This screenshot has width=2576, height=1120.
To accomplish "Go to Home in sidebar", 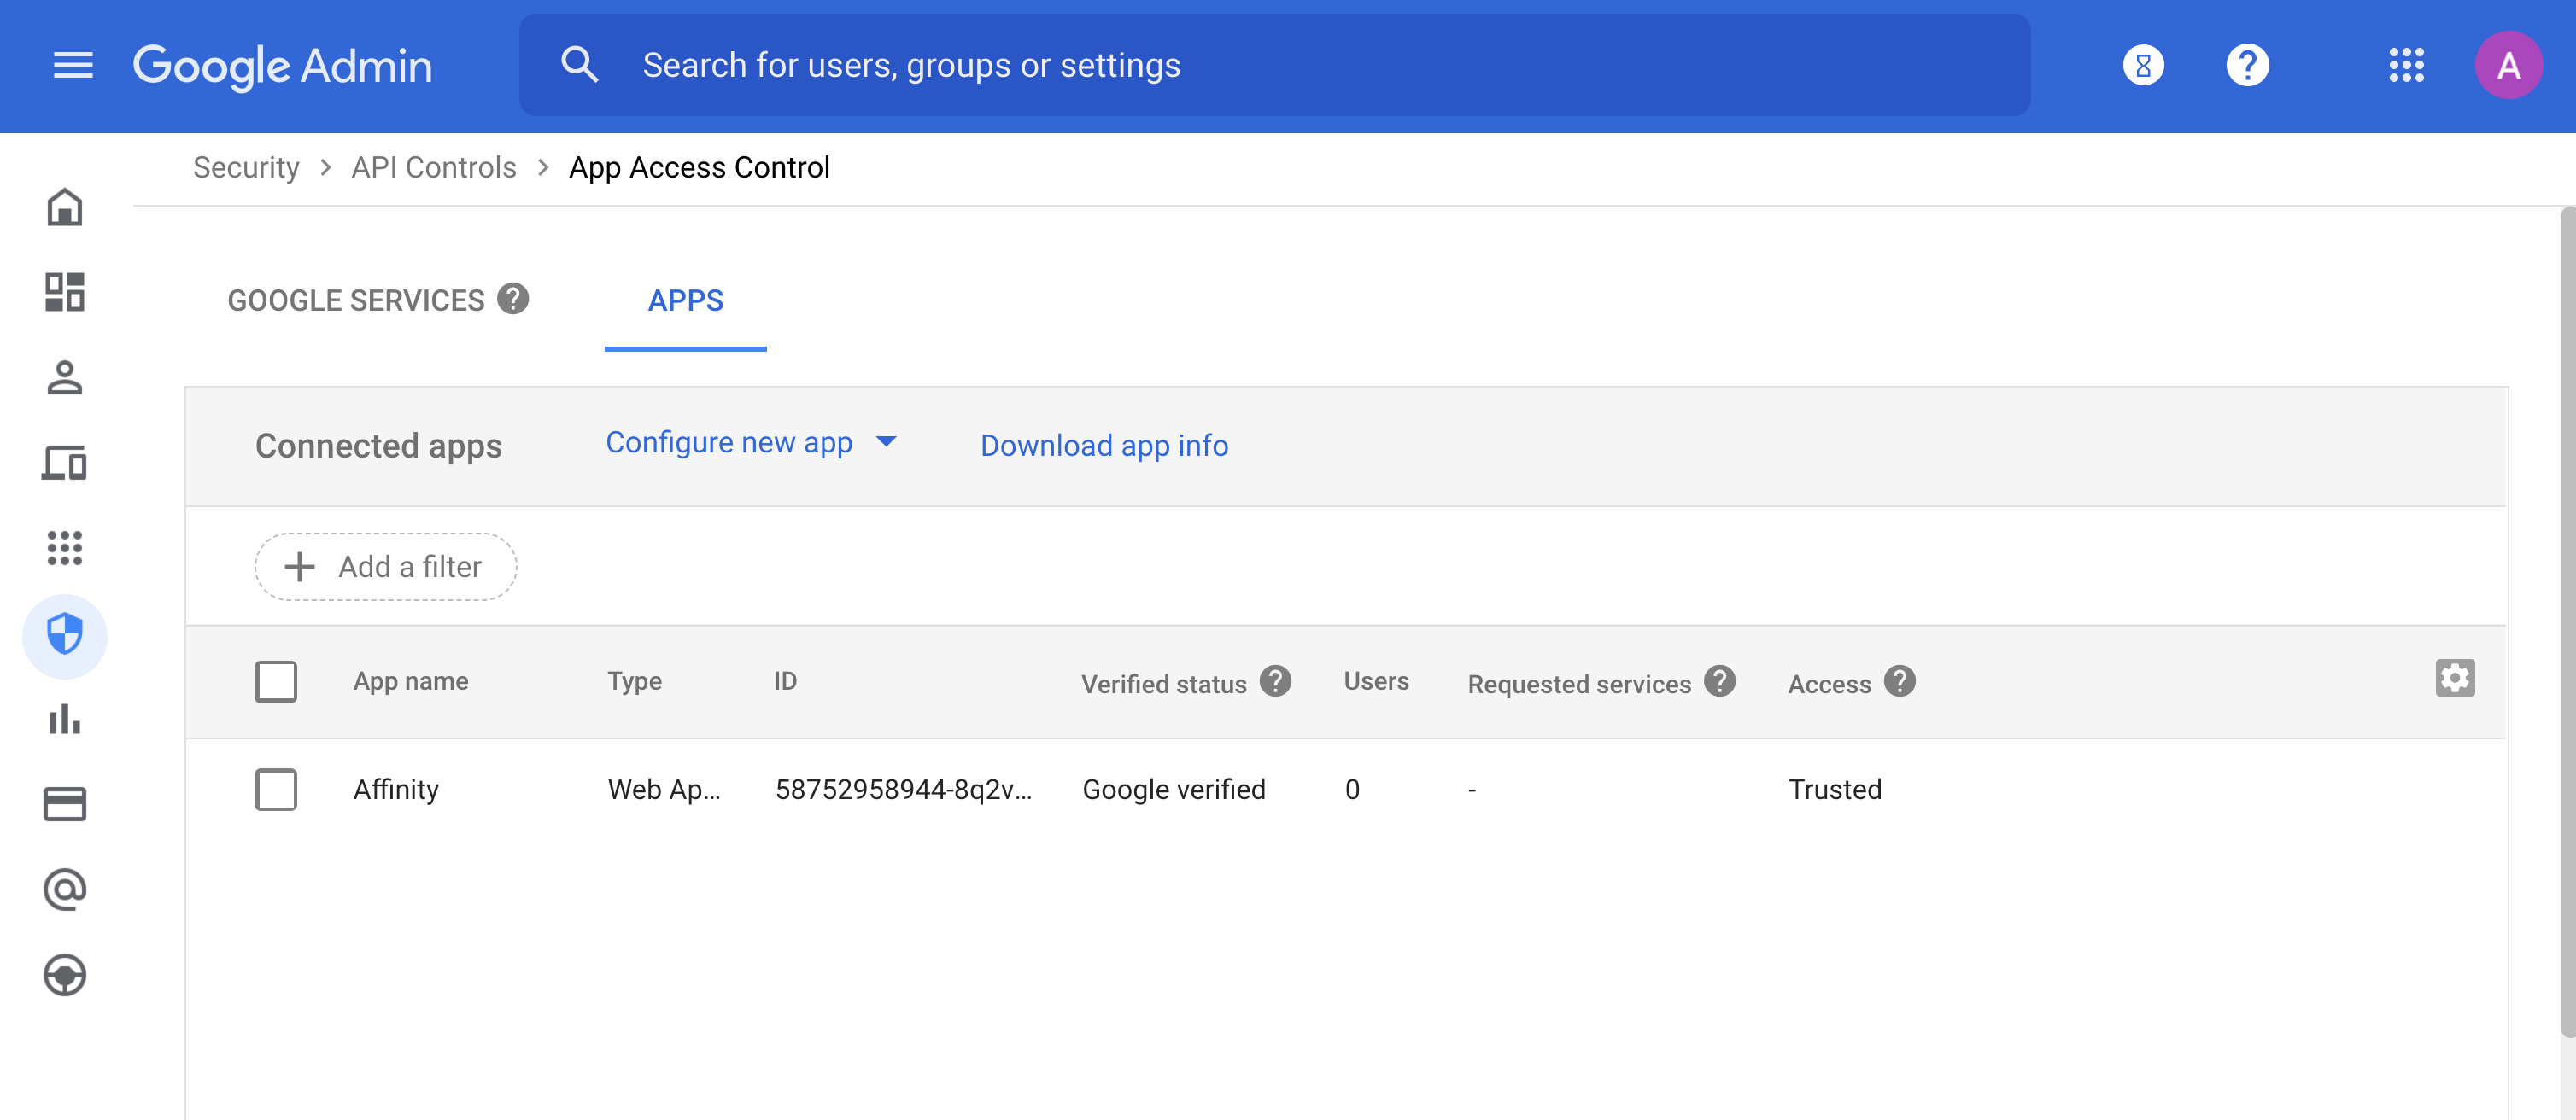I will coord(65,207).
